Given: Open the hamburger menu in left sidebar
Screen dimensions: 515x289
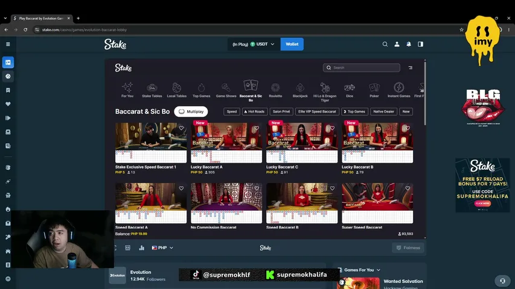Looking at the screenshot, I should pyautogui.click(x=8, y=44).
